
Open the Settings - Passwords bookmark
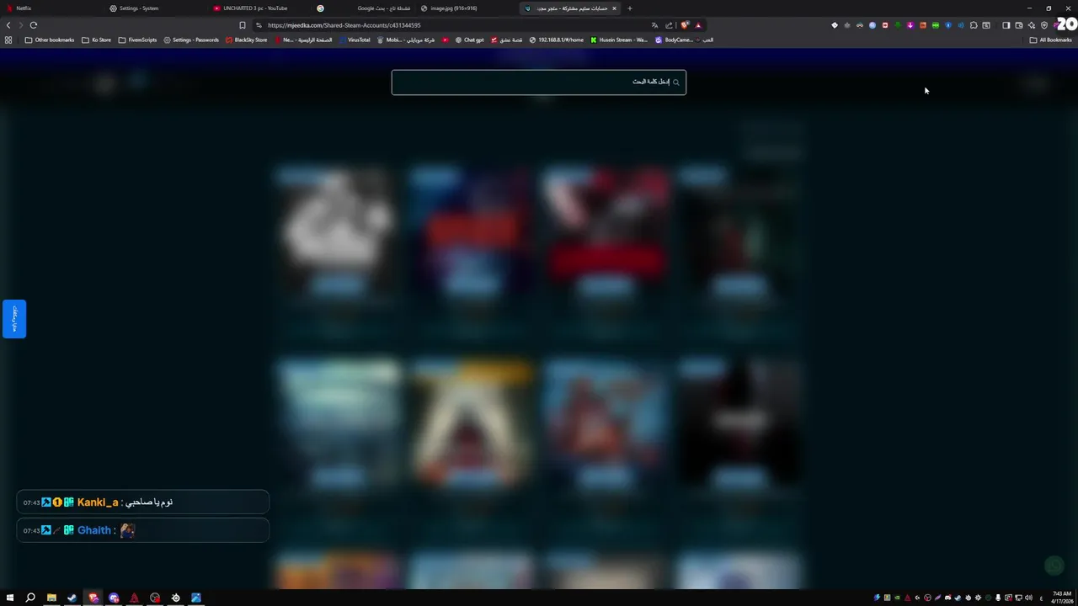pyautogui.click(x=191, y=40)
